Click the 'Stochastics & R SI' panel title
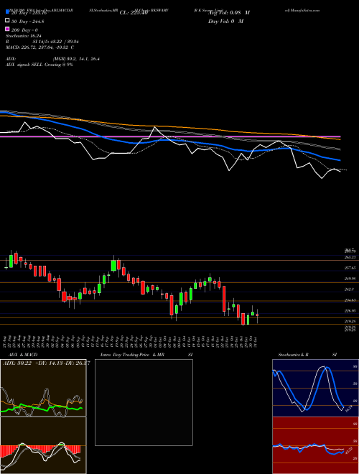This screenshot has height=474, width=359. (x=307, y=355)
